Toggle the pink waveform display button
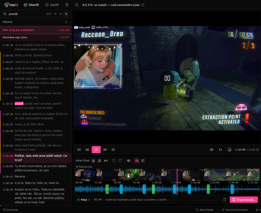Image resolution: width=261 pixels, height=213 pixels. coord(137,161)
